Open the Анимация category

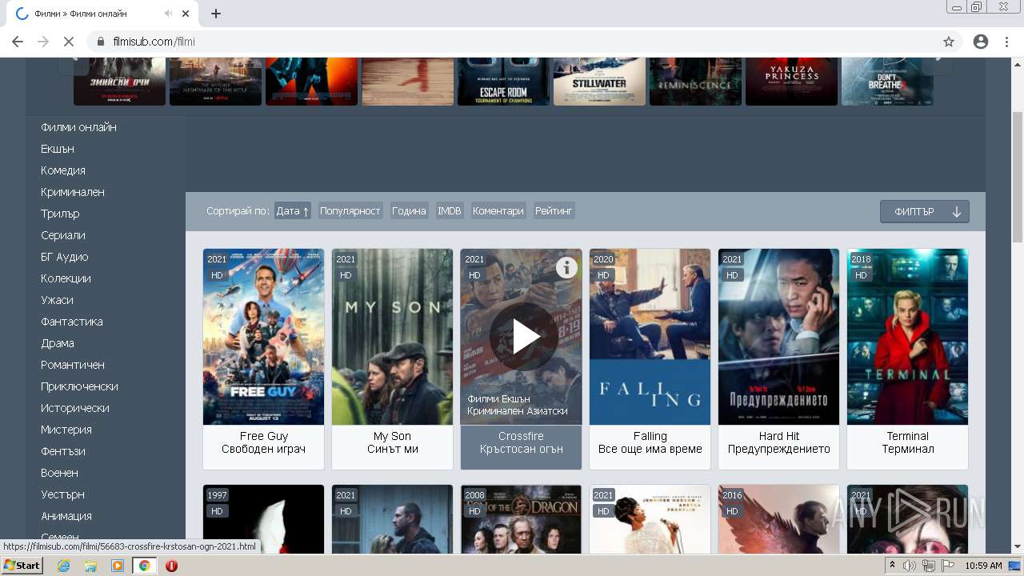(x=66, y=516)
